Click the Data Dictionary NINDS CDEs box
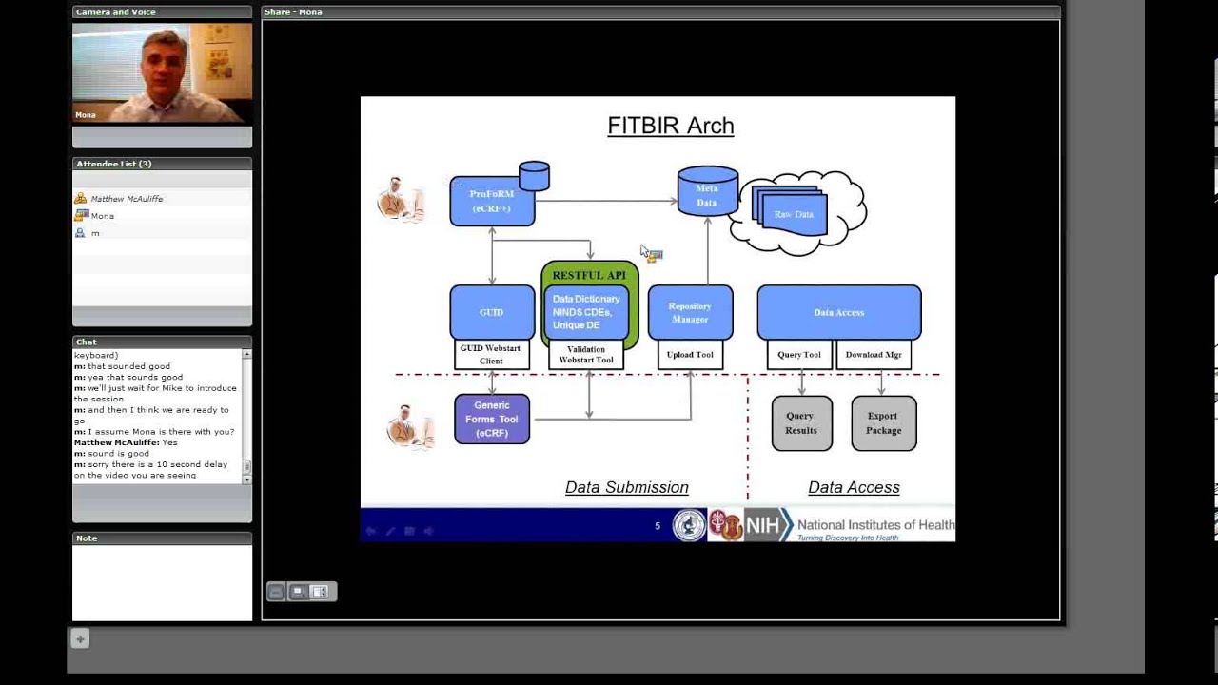1218x685 pixels. 586,312
